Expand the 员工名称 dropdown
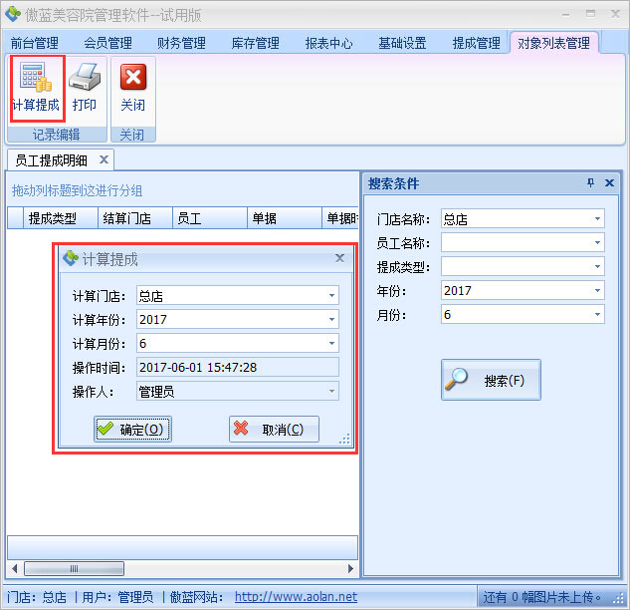The width and height of the screenshot is (630, 610). [x=597, y=242]
